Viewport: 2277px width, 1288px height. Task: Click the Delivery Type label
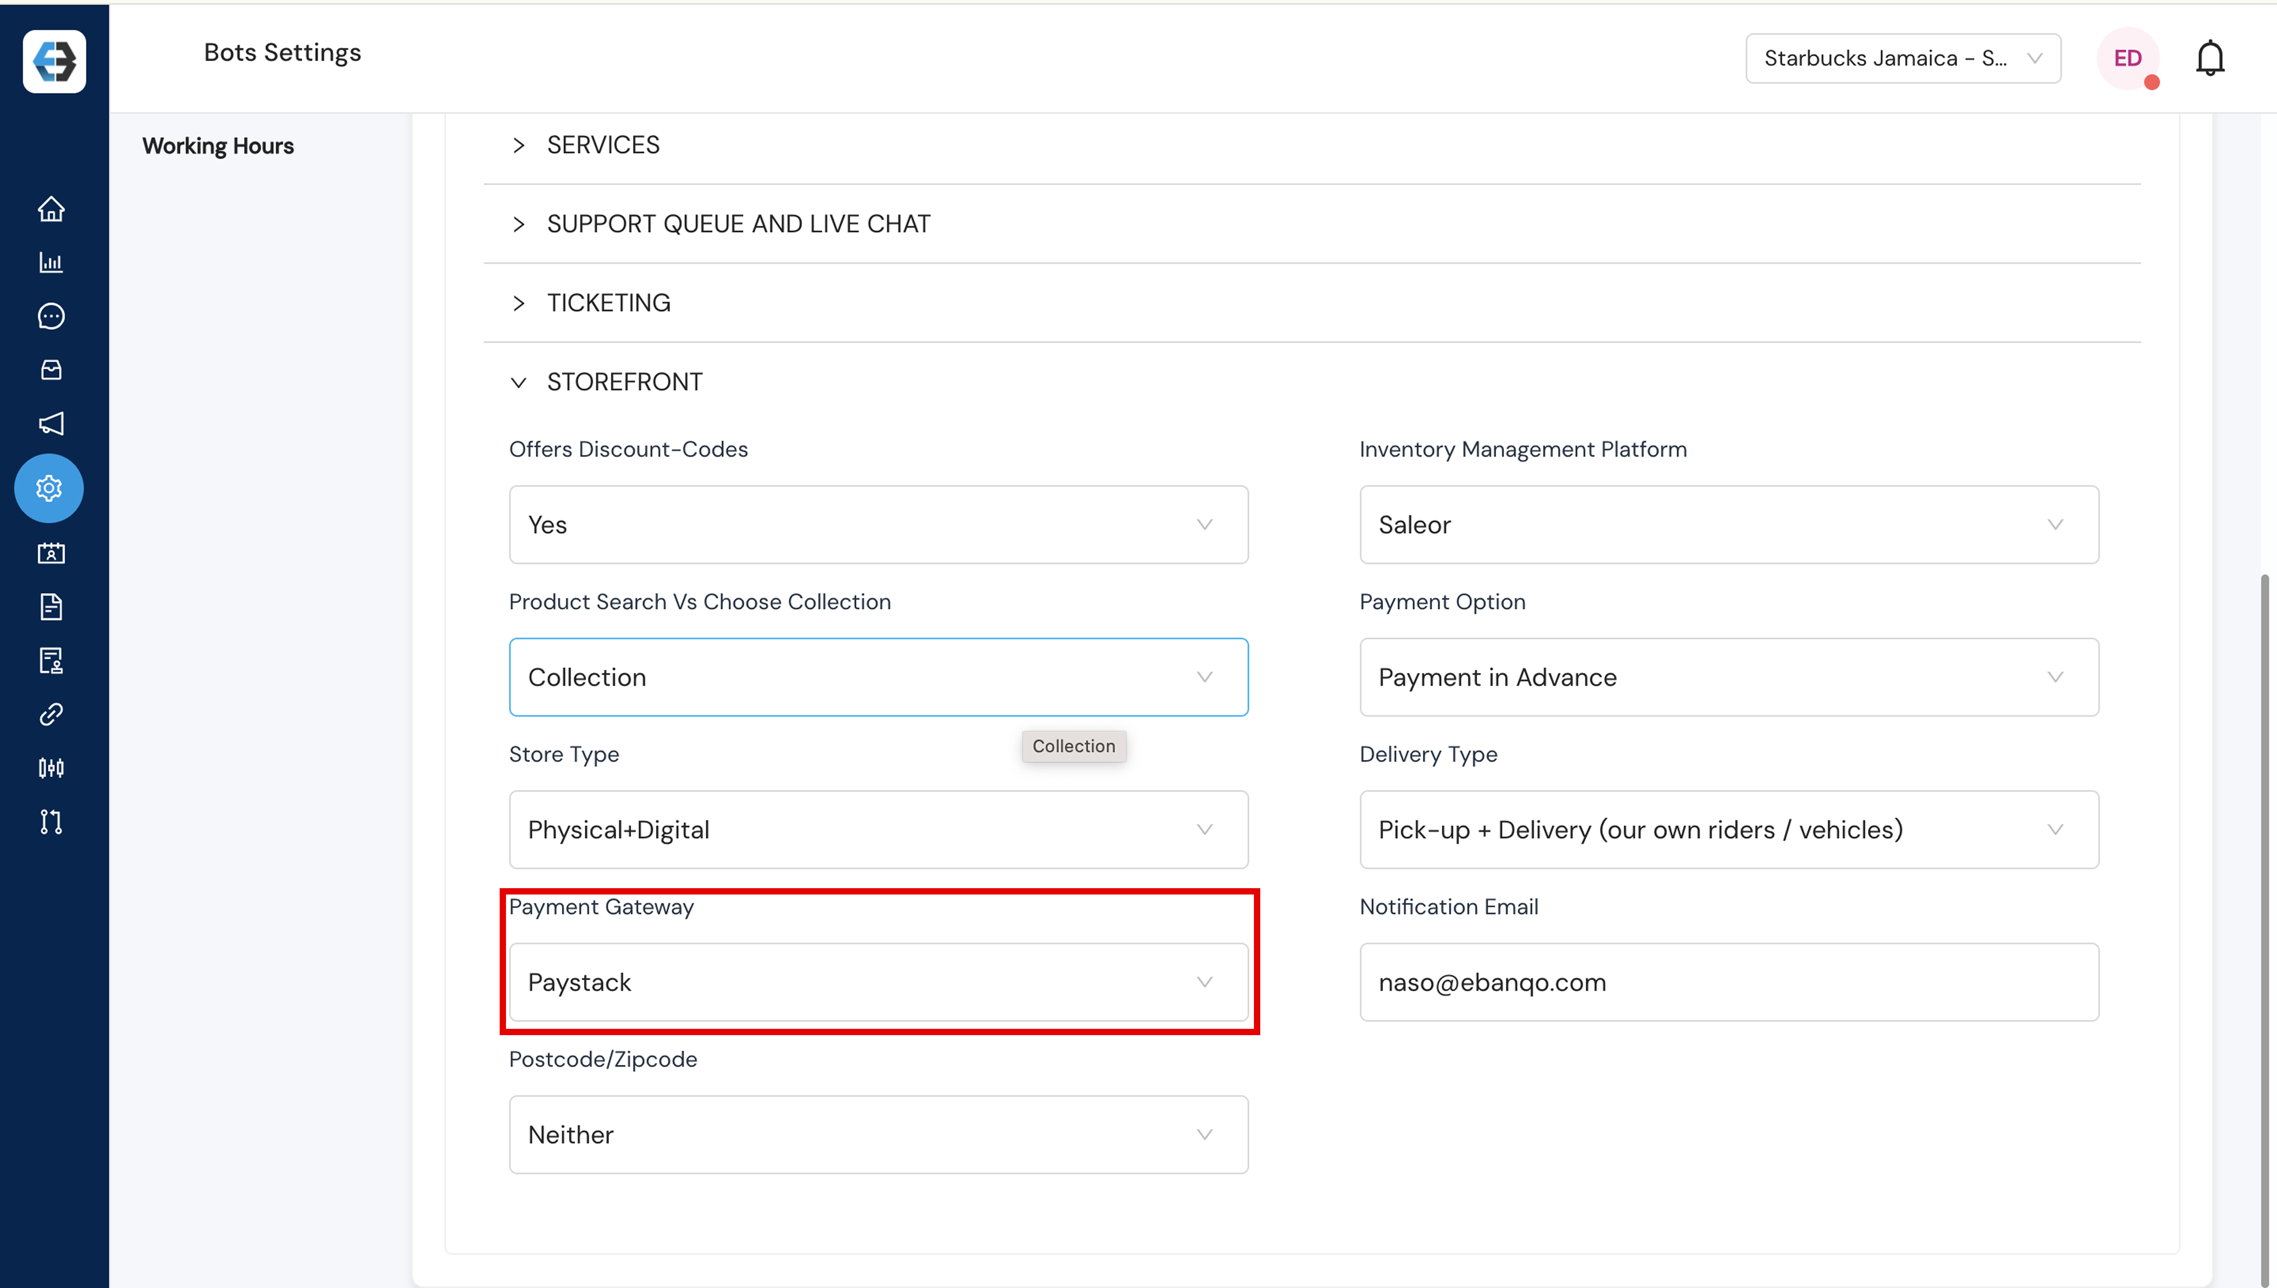click(1428, 755)
